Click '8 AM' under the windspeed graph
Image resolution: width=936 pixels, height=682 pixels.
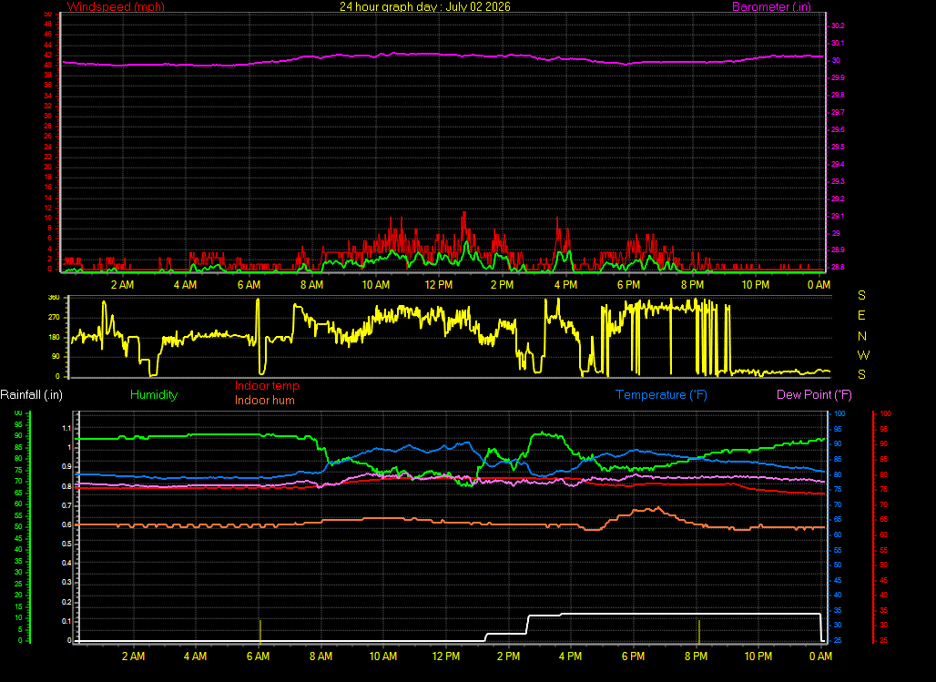[x=311, y=285]
